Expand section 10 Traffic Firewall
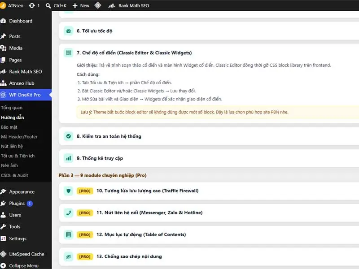 coord(209,191)
